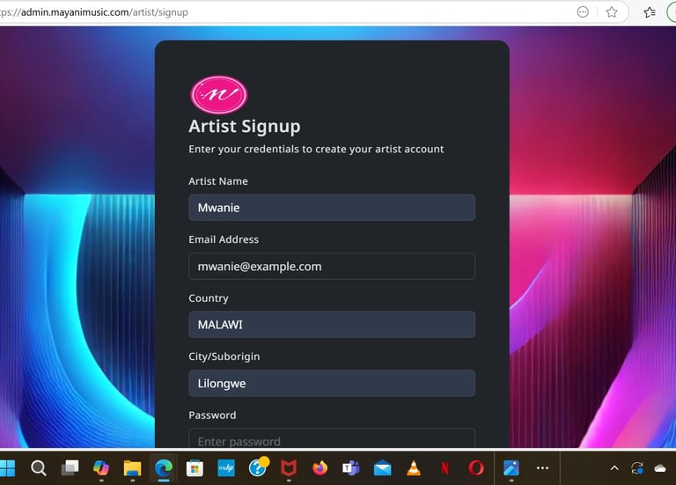This screenshot has width=676, height=485.
Task: Show more taskbar apps ellipsis
Action: tap(542, 467)
